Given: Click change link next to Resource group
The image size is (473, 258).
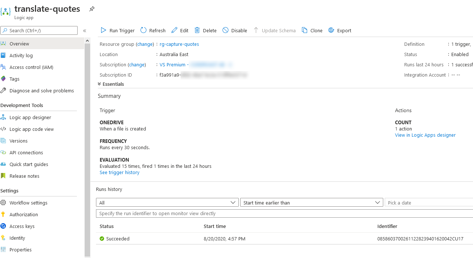Looking at the screenshot, I should pyautogui.click(x=145, y=44).
